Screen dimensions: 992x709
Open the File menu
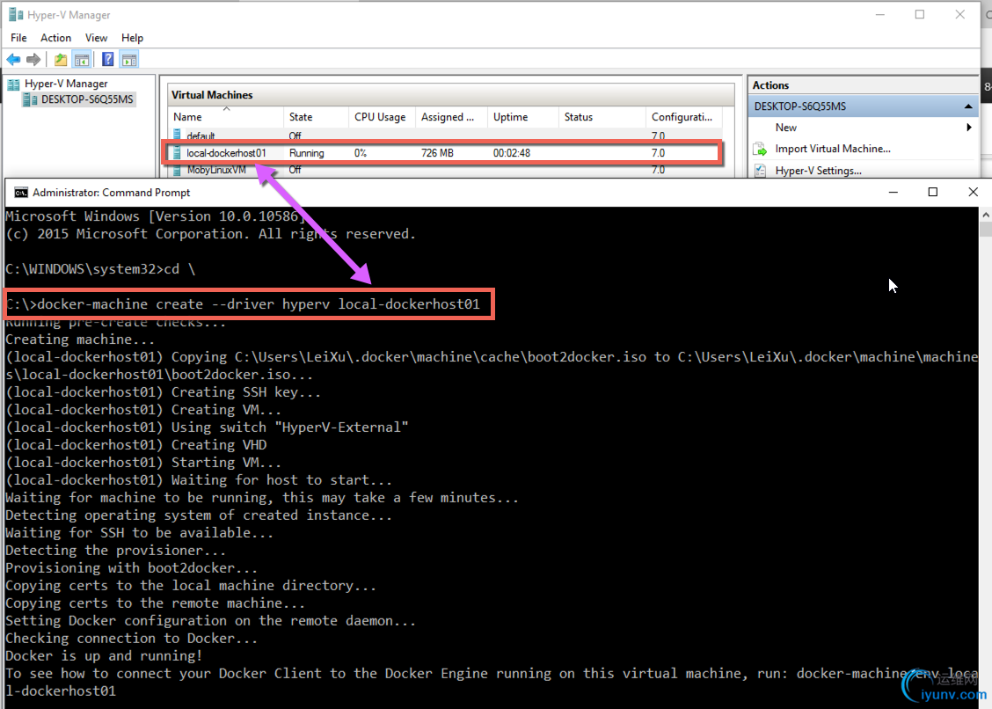coord(19,38)
